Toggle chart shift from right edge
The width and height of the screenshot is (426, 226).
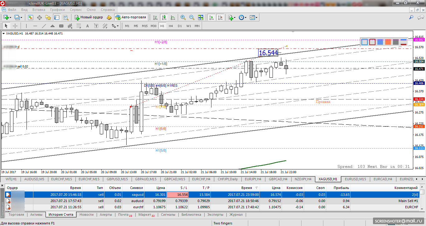[x=220, y=17]
